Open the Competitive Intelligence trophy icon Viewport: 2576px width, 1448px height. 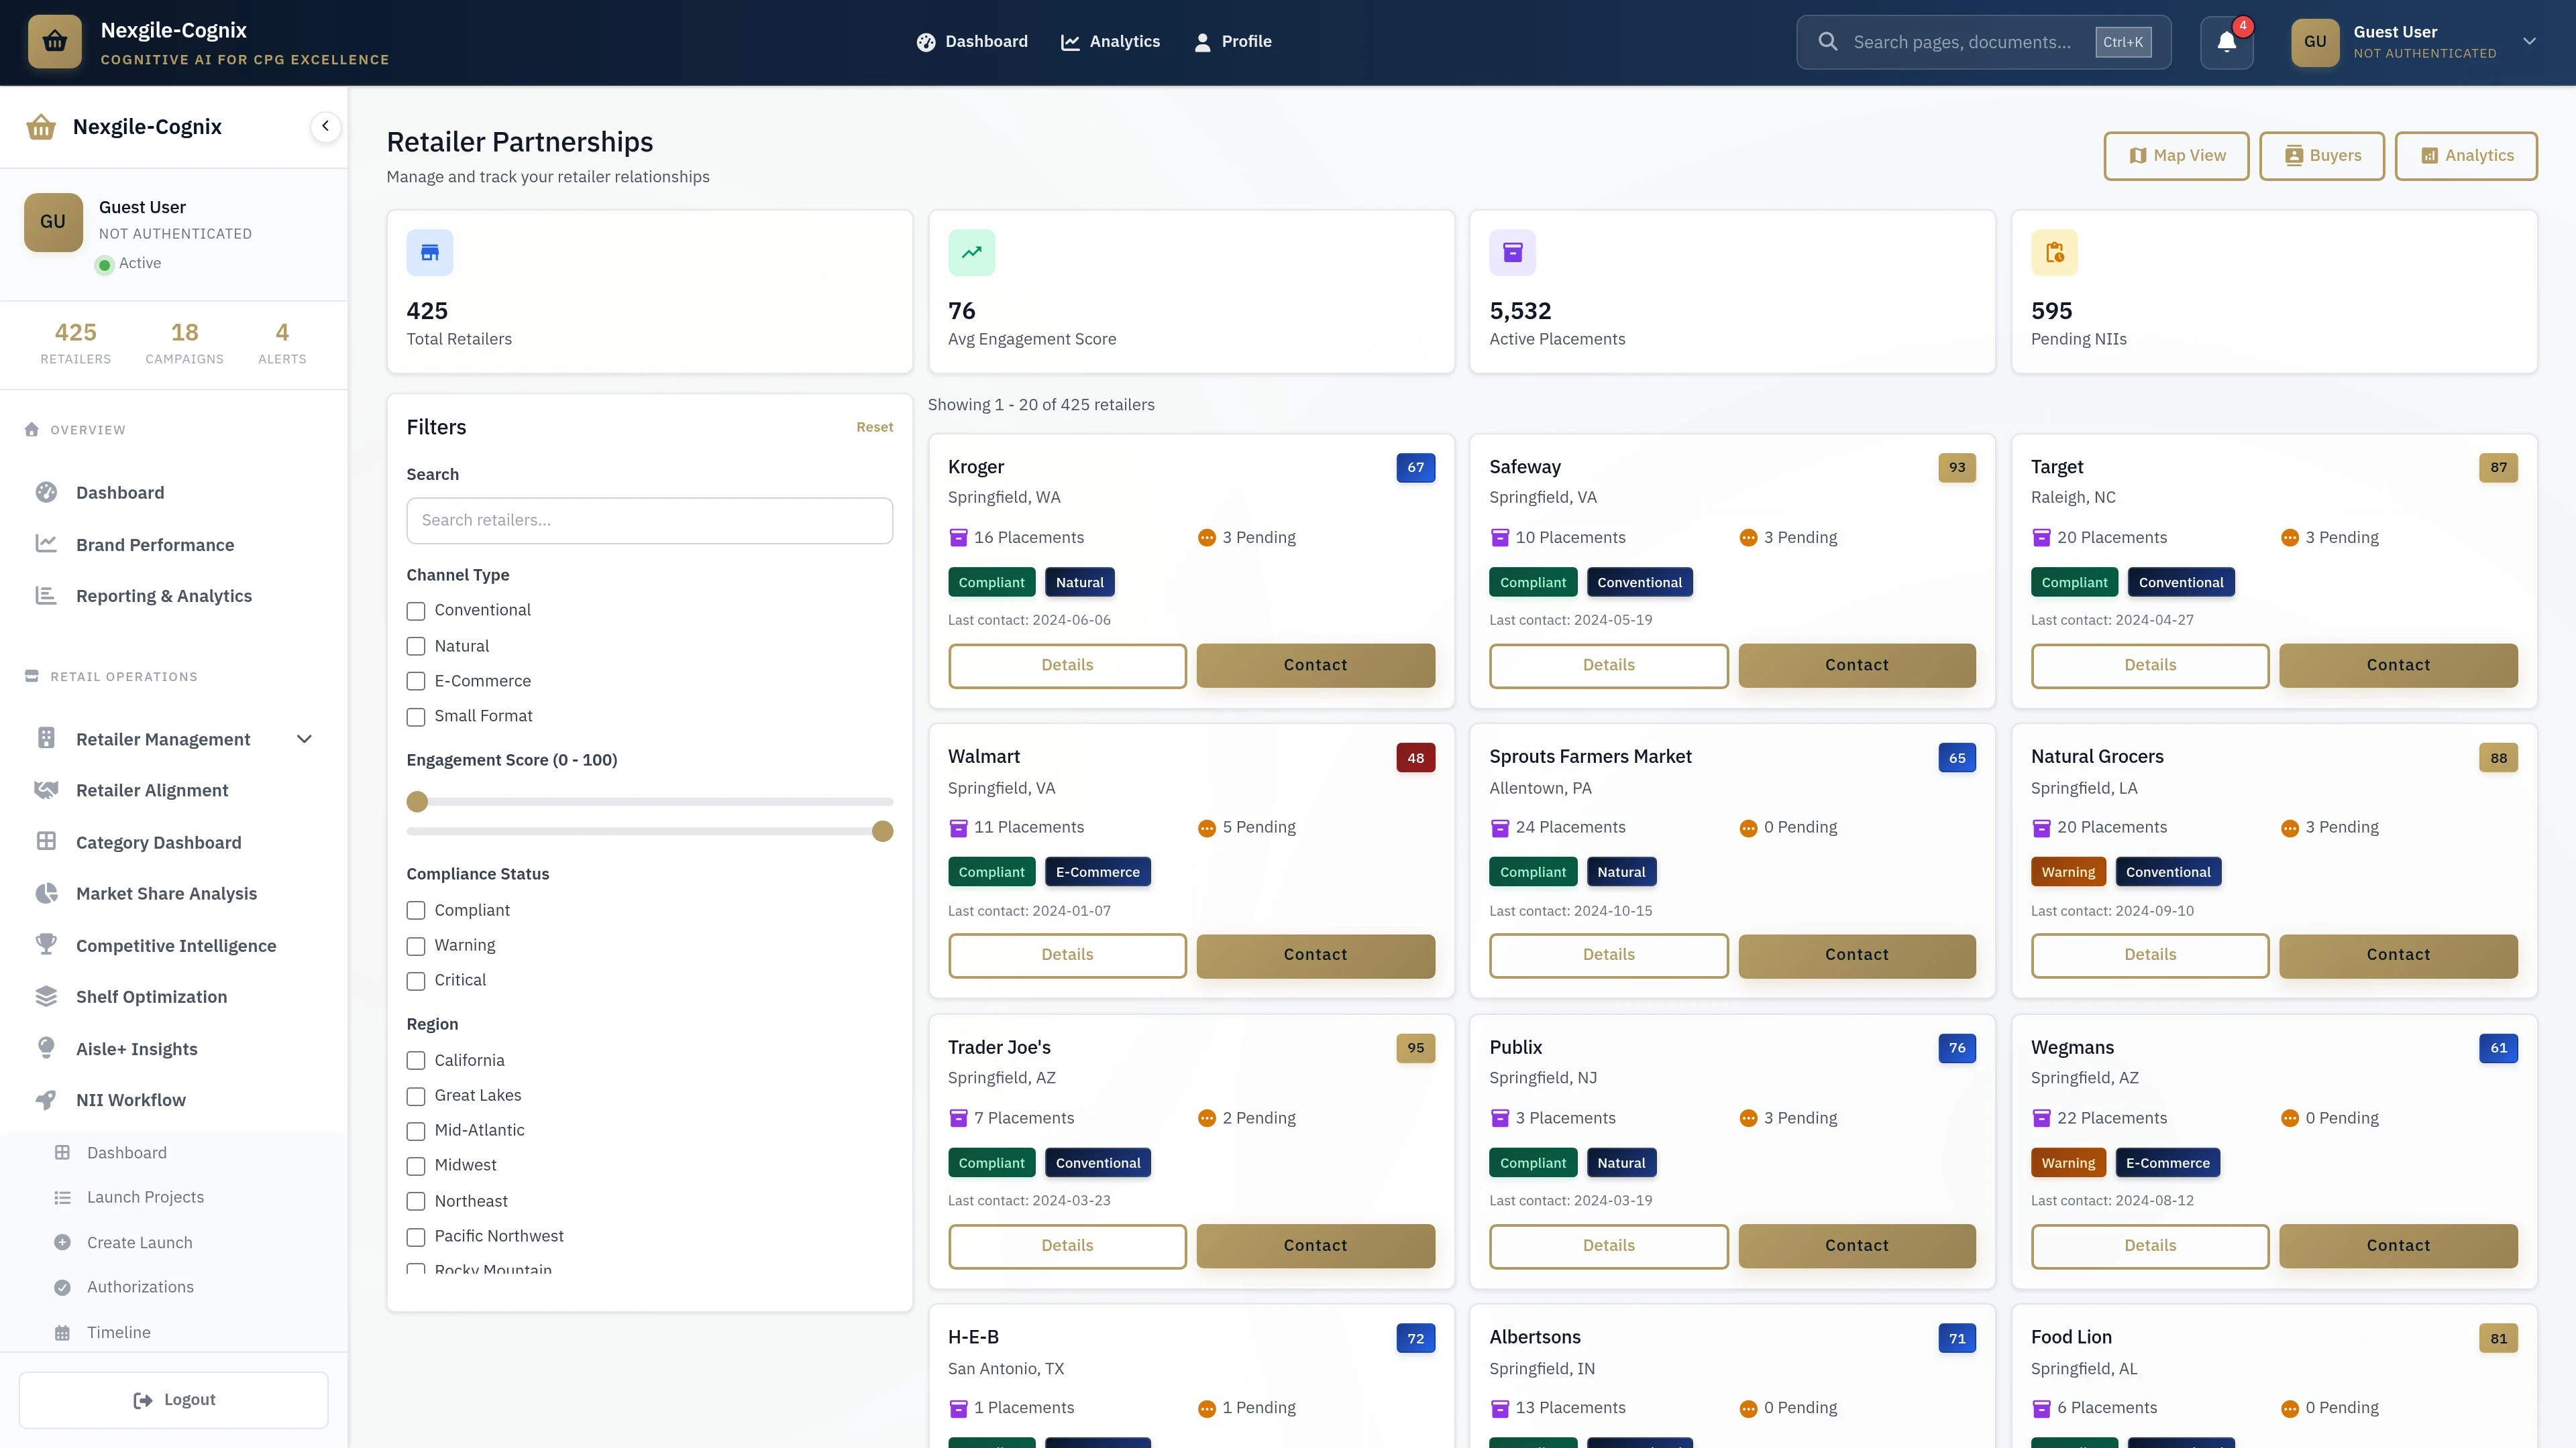point(46,945)
